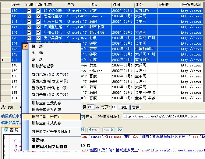Toggle 已发 checkbox in row 150
205x159 pixels.
[38, 11]
